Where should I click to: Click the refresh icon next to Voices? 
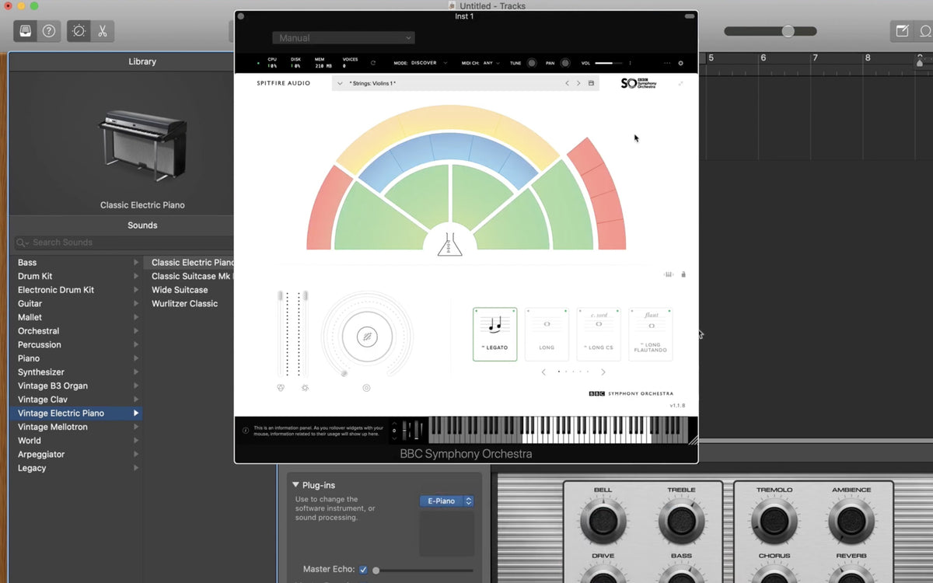pyautogui.click(x=373, y=63)
